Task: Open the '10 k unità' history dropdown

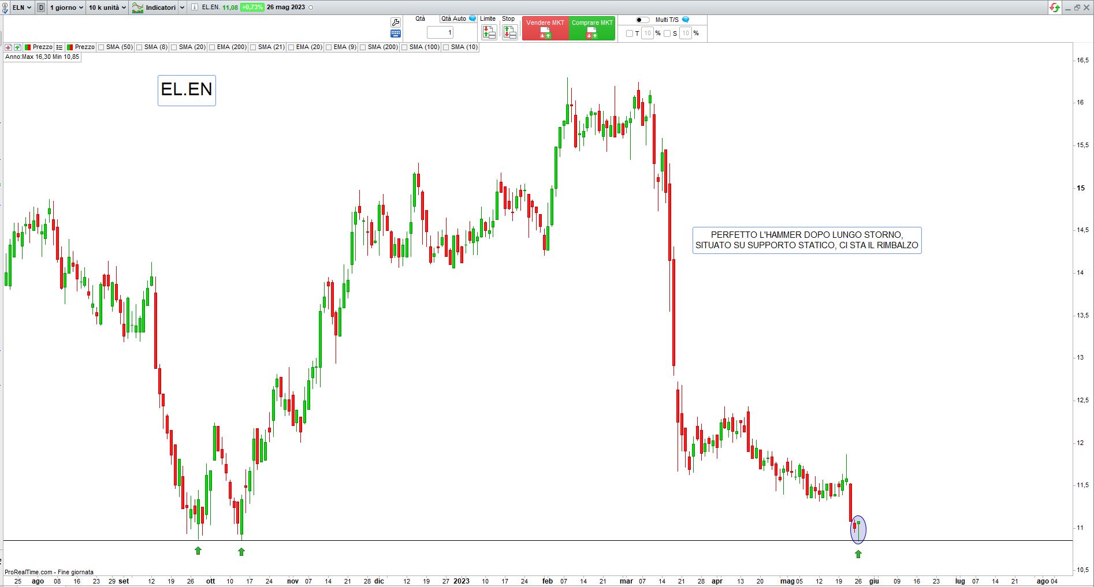Action: click(x=107, y=8)
